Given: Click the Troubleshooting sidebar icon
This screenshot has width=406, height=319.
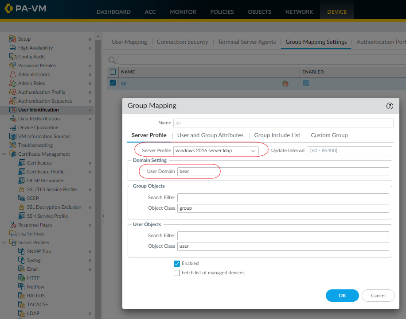Looking at the screenshot, I should tap(13, 145).
